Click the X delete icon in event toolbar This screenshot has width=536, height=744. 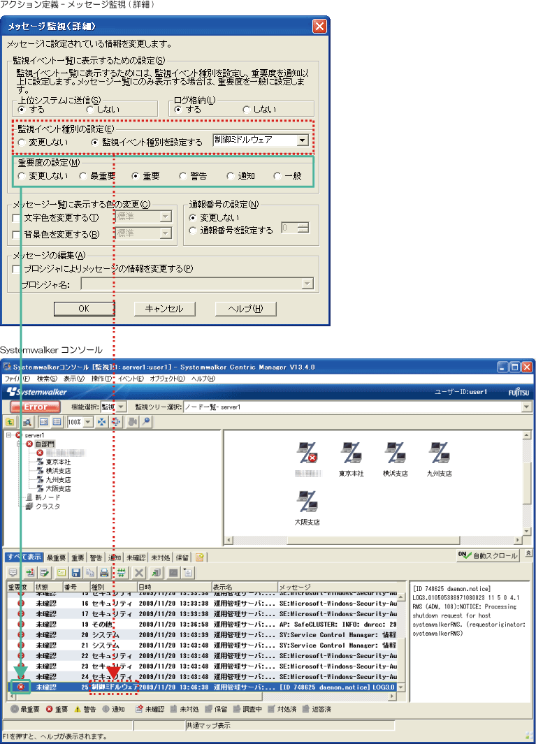coord(139,573)
